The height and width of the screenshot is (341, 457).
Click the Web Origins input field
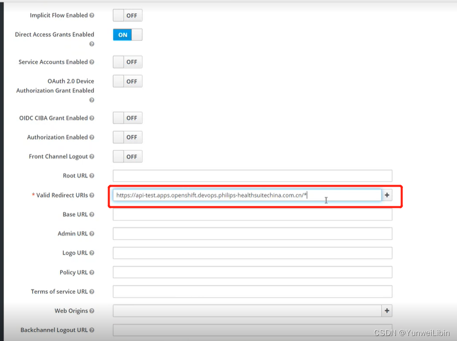point(247,311)
